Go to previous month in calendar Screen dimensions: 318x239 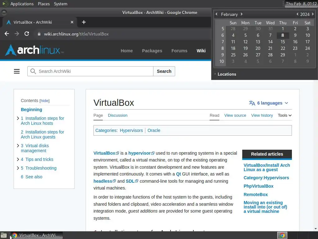pos(216,14)
